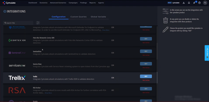The image size is (209, 102).
Task: Open the Scenarios menu
Action: tap(43, 3)
